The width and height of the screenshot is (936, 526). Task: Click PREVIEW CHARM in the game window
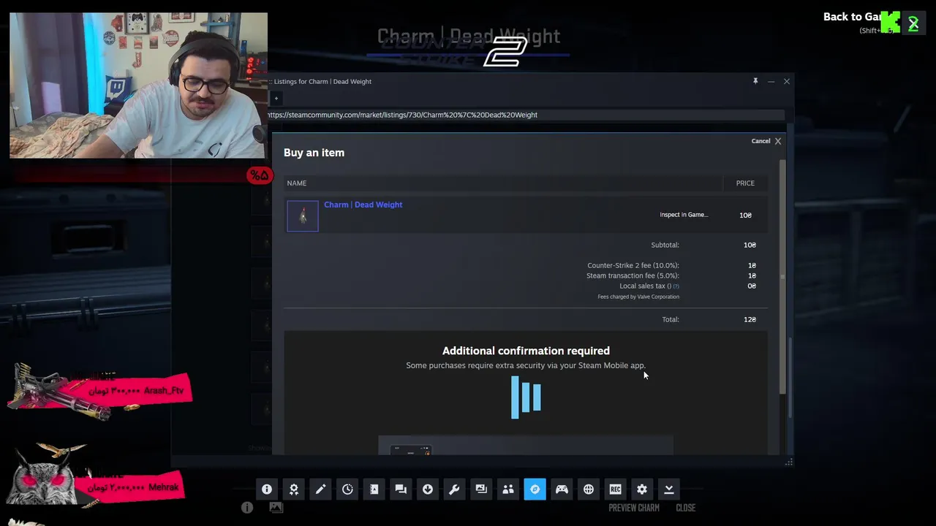pyautogui.click(x=634, y=508)
